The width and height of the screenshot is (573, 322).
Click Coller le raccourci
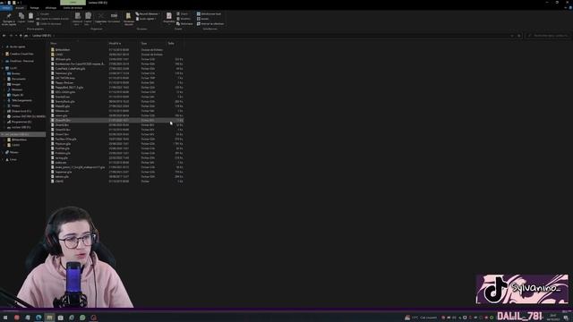[x=49, y=24]
